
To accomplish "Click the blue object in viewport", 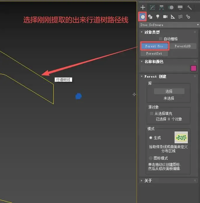I will pos(79,96).
